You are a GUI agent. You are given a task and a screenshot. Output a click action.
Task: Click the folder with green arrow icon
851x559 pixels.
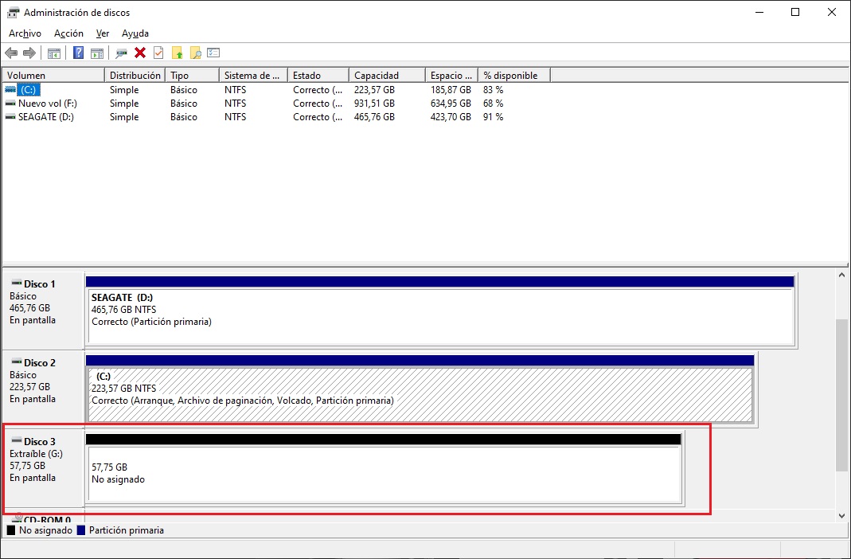177,53
